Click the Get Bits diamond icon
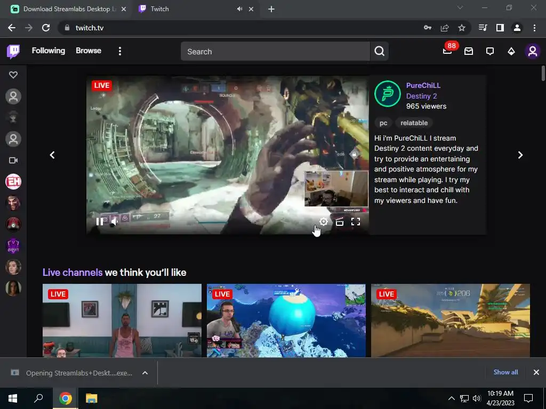The width and height of the screenshot is (546, 409). (511, 52)
